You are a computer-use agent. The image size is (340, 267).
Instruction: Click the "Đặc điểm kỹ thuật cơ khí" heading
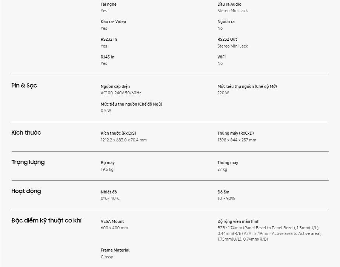(x=46, y=221)
